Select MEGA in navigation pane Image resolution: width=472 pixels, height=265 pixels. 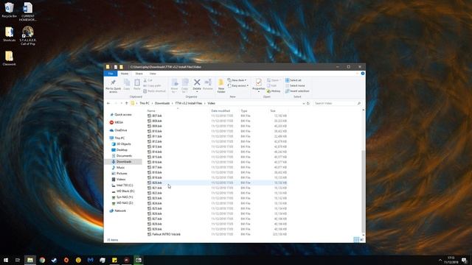pos(117,122)
